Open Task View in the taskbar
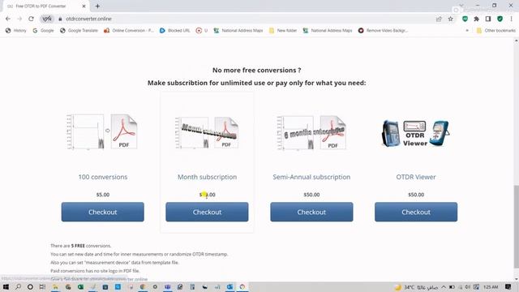This screenshot has width=519, height=292. click(x=42, y=286)
